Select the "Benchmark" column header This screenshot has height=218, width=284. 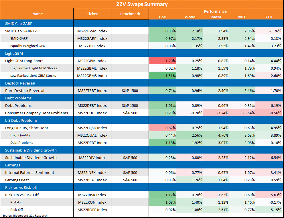(130, 14)
